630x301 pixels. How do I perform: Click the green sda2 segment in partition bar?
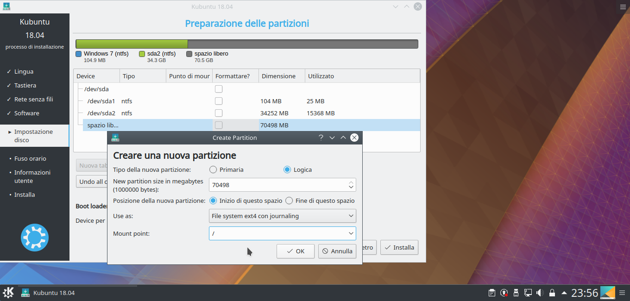[x=132, y=44]
